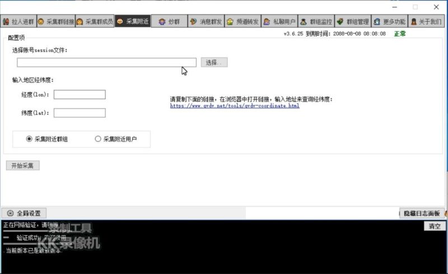Show the 群组监控 tab
This screenshot has width=448, height=274.
pyautogui.click(x=316, y=21)
